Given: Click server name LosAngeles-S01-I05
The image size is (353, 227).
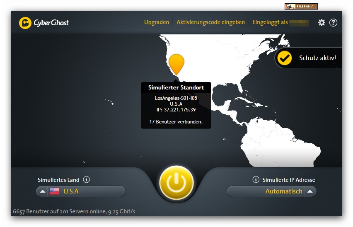Looking at the screenshot, I should point(176,98).
